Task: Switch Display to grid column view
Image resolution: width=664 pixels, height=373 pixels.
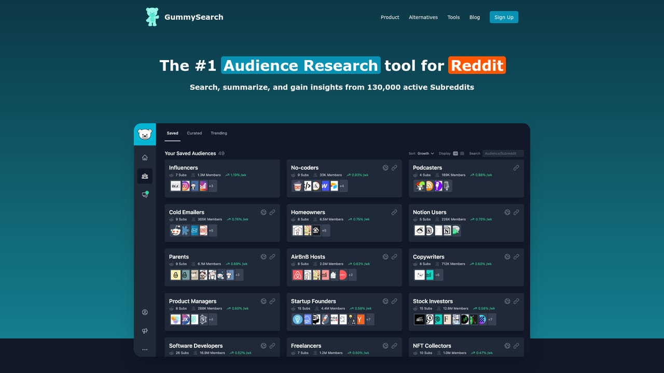Action: pos(455,153)
